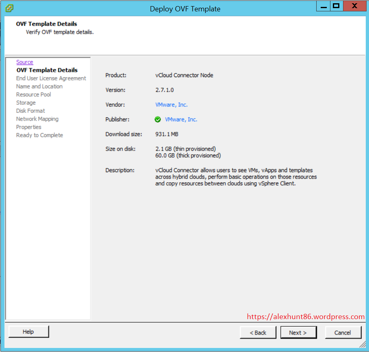Viewport: 369px width, 352px height.
Task: Click the 'Publisher:' label
Action: point(117,119)
